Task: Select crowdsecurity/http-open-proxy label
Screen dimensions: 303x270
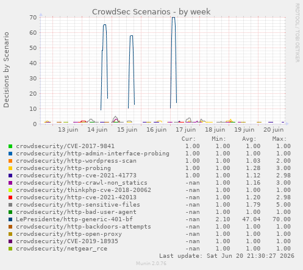Action: [69, 234]
